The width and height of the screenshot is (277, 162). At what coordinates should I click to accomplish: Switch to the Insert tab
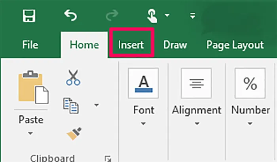coord(131,45)
